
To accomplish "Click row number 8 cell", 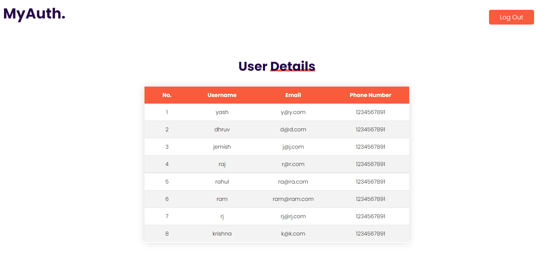I will (x=167, y=234).
